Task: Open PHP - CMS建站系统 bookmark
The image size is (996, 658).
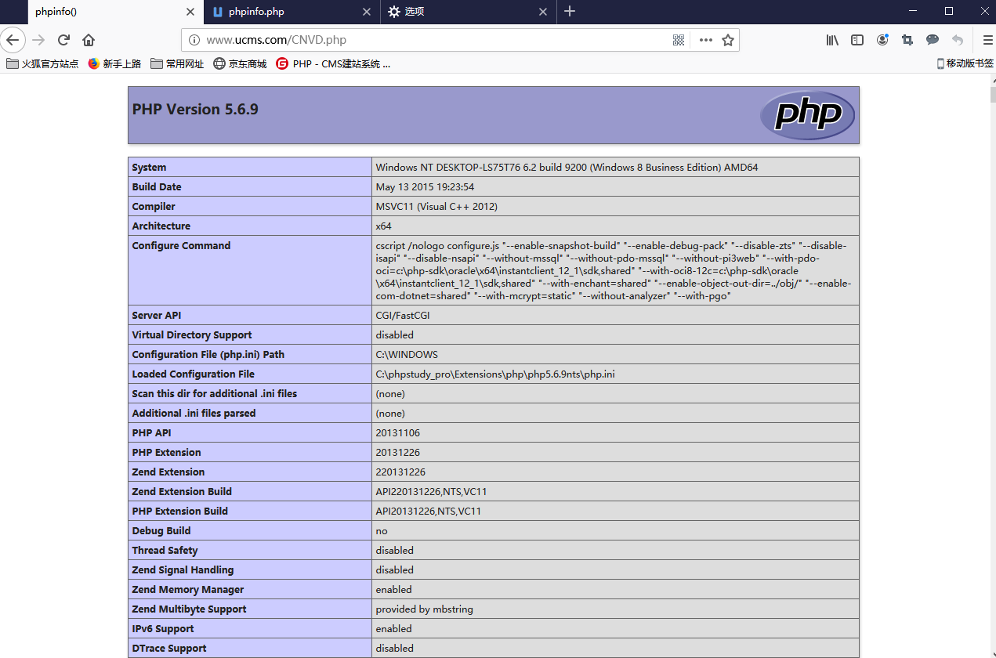Action: point(333,64)
